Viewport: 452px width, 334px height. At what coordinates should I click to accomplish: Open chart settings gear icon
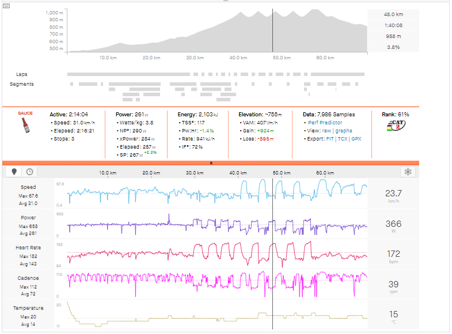pyautogui.click(x=408, y=172)
